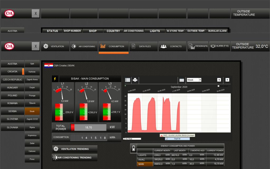Open Ventilation Trending
This screenshot has height=169, width=270.
pos(75,149)
